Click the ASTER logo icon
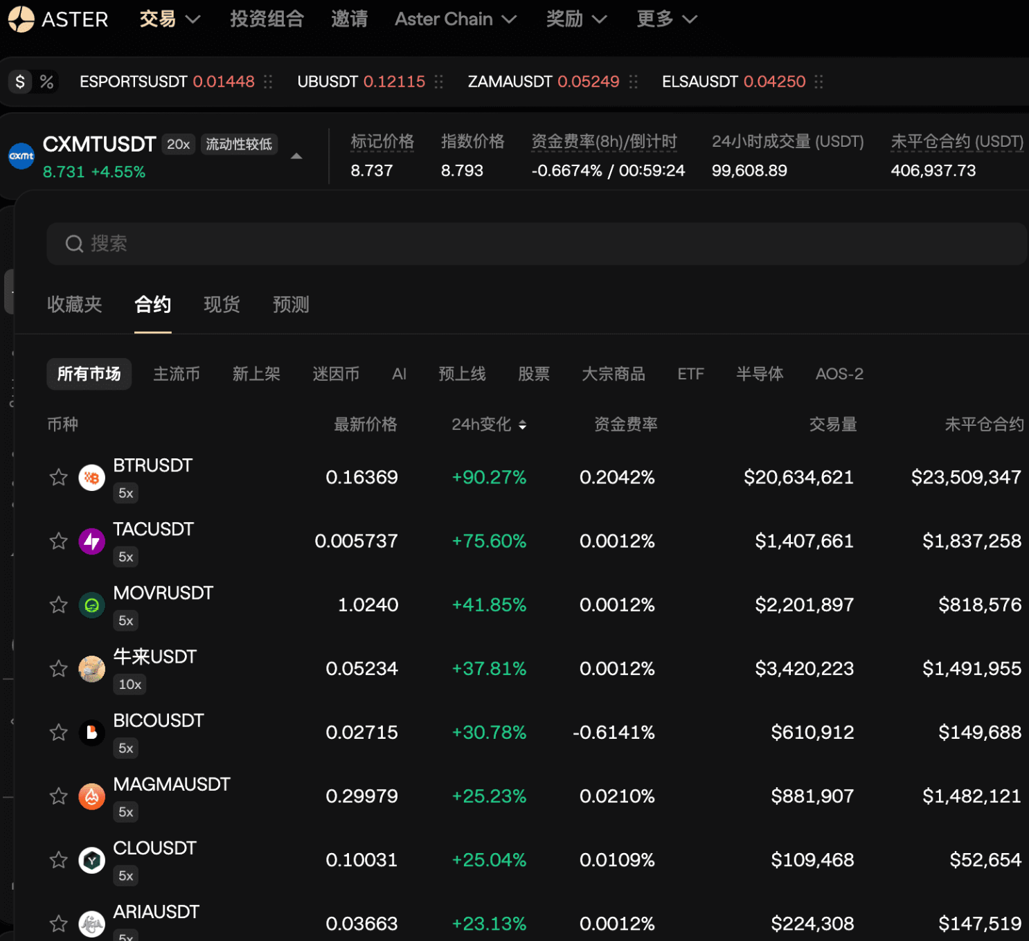1029x941 pixels. tap(21, 19)
